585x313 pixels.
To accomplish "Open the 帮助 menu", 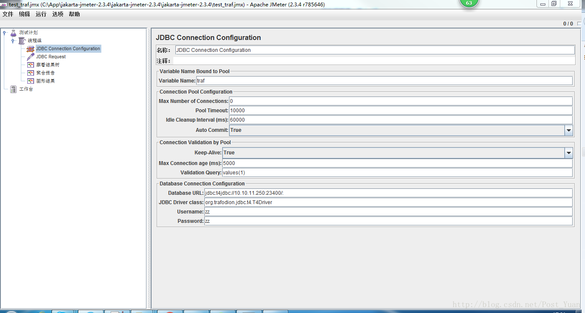I will tap(75, 14).
